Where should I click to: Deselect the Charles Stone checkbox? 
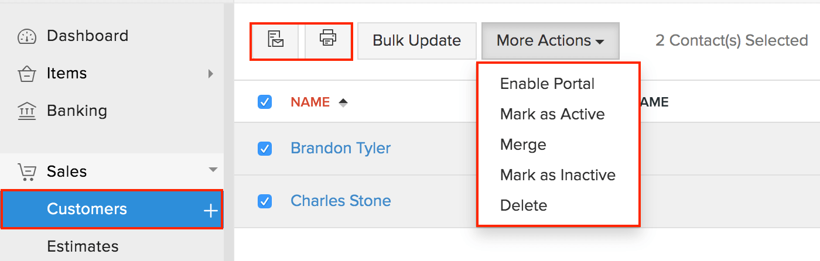(265, 201)
